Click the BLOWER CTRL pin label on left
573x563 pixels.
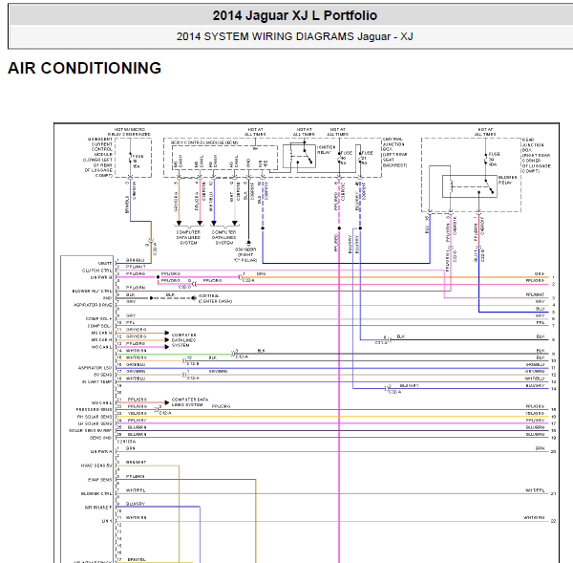(96, 493)
